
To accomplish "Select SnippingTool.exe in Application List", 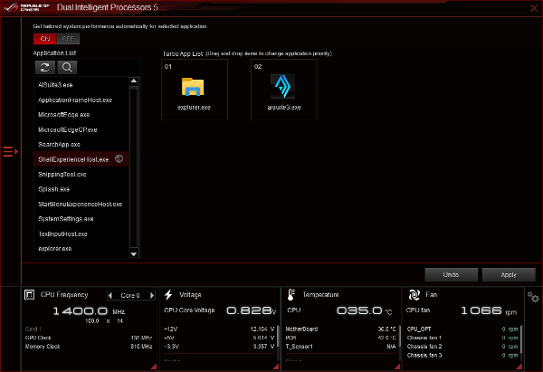I will (x=62, y=174).
